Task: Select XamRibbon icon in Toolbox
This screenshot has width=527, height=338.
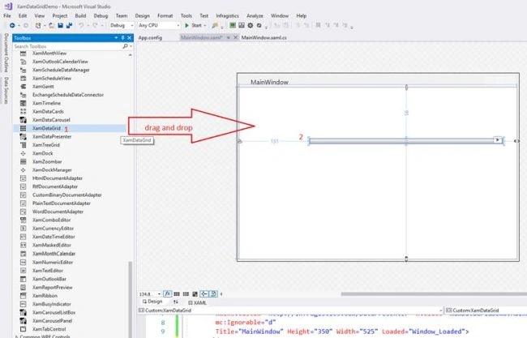Action: (x=23, y=296)
